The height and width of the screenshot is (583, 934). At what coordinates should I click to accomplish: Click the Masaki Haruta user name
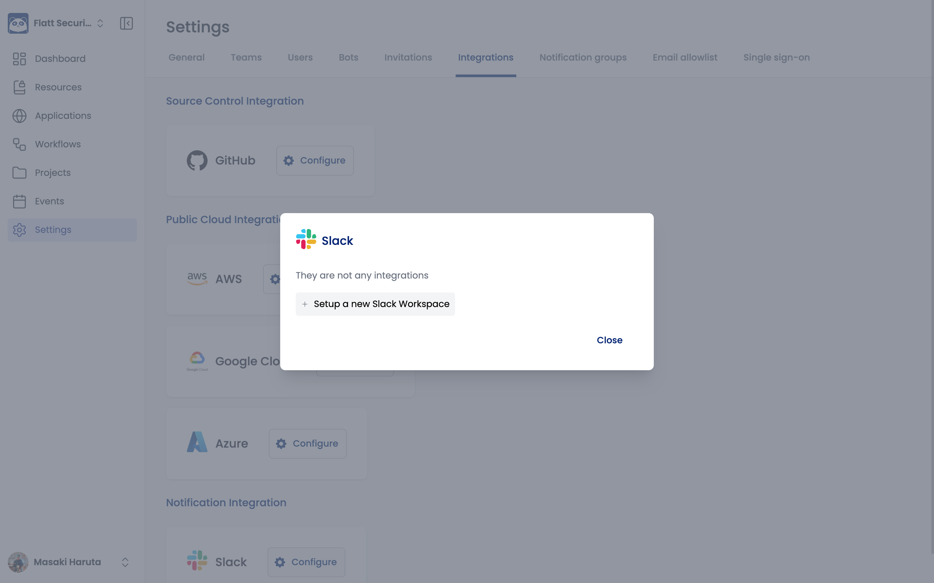tap(67, 562)
